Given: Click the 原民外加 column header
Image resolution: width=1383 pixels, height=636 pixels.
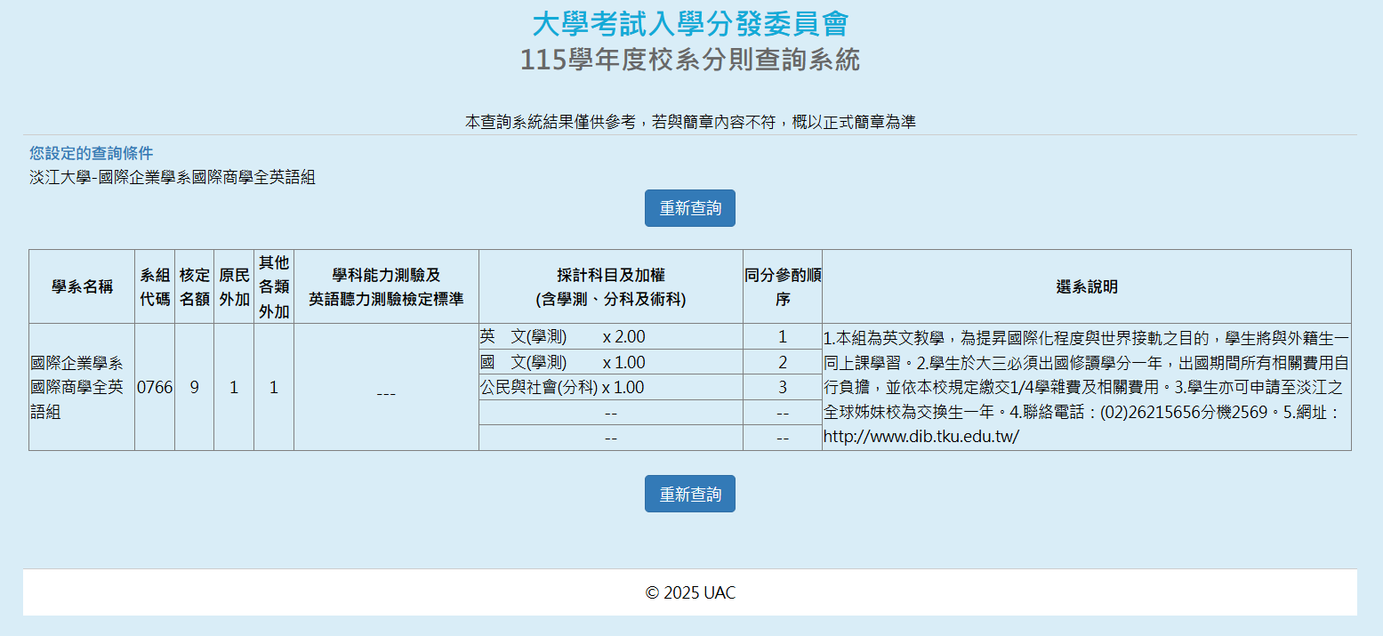Looking at the screenshot, I should coord(234,286).
